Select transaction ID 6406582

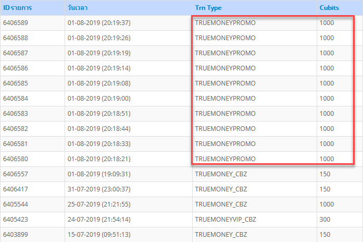coord(16,129)
